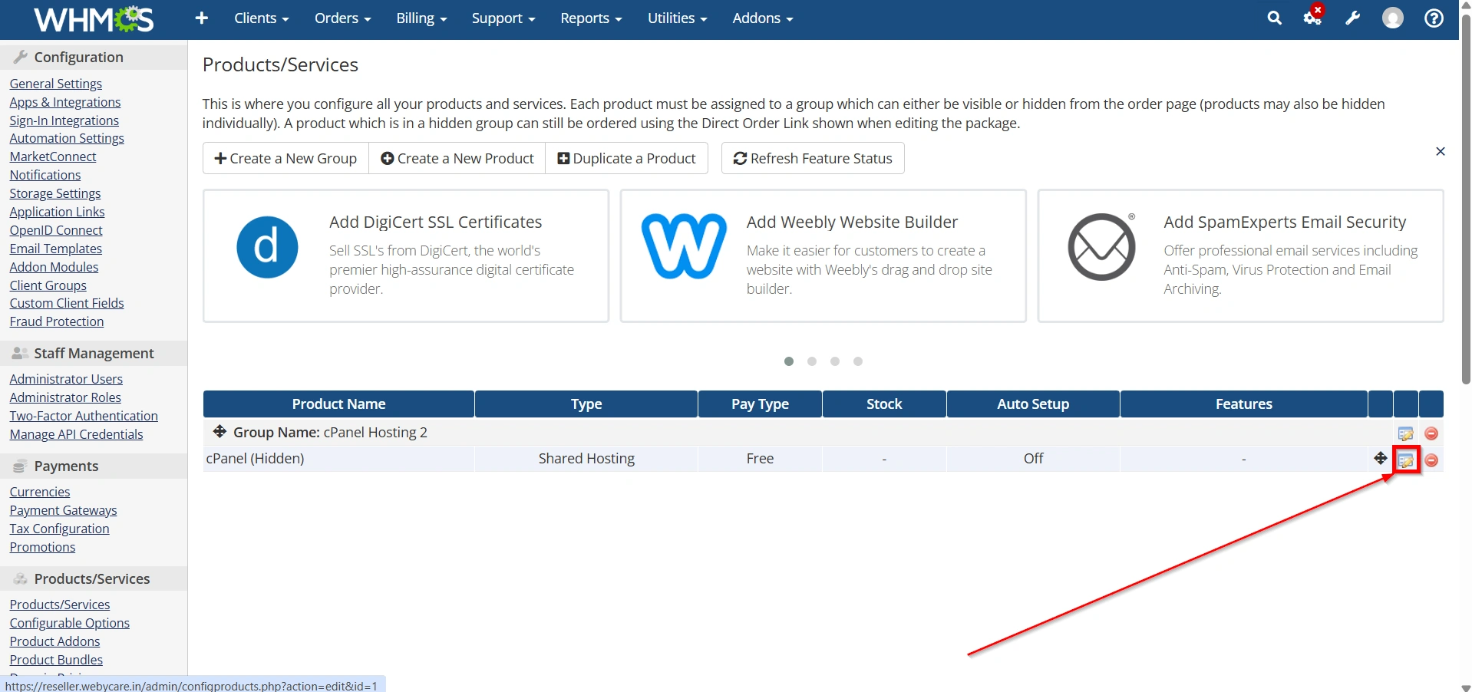Delete the cPanel (Hidden) product
Screen dimensions: 1472x692
click(x=1431, y=460)
